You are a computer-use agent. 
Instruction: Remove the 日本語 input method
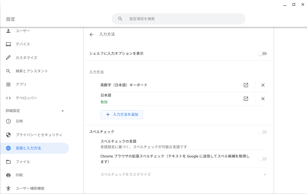[x=263, y=99]
